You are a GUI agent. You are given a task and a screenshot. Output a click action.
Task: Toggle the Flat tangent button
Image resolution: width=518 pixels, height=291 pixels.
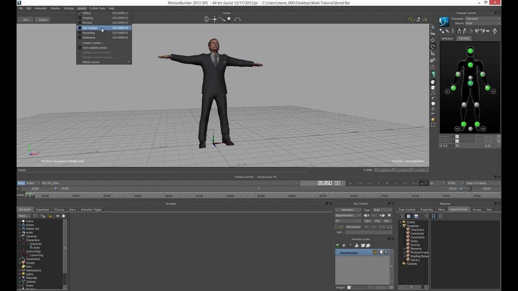(377, 221)
